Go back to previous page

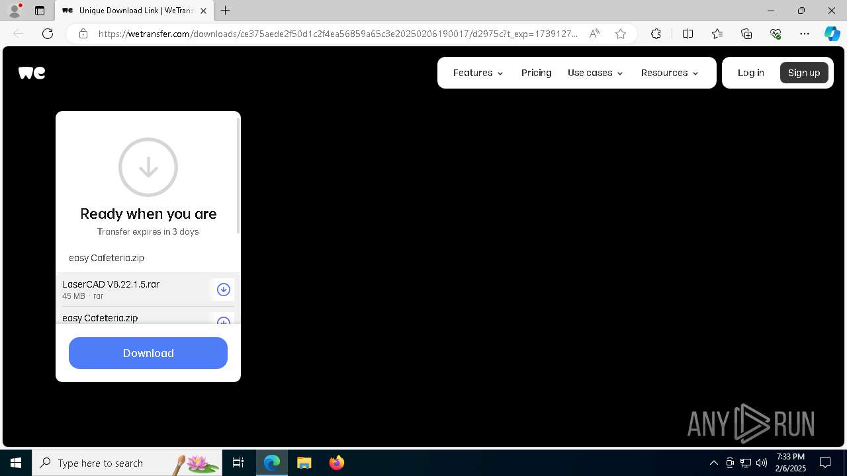[19, 34]
